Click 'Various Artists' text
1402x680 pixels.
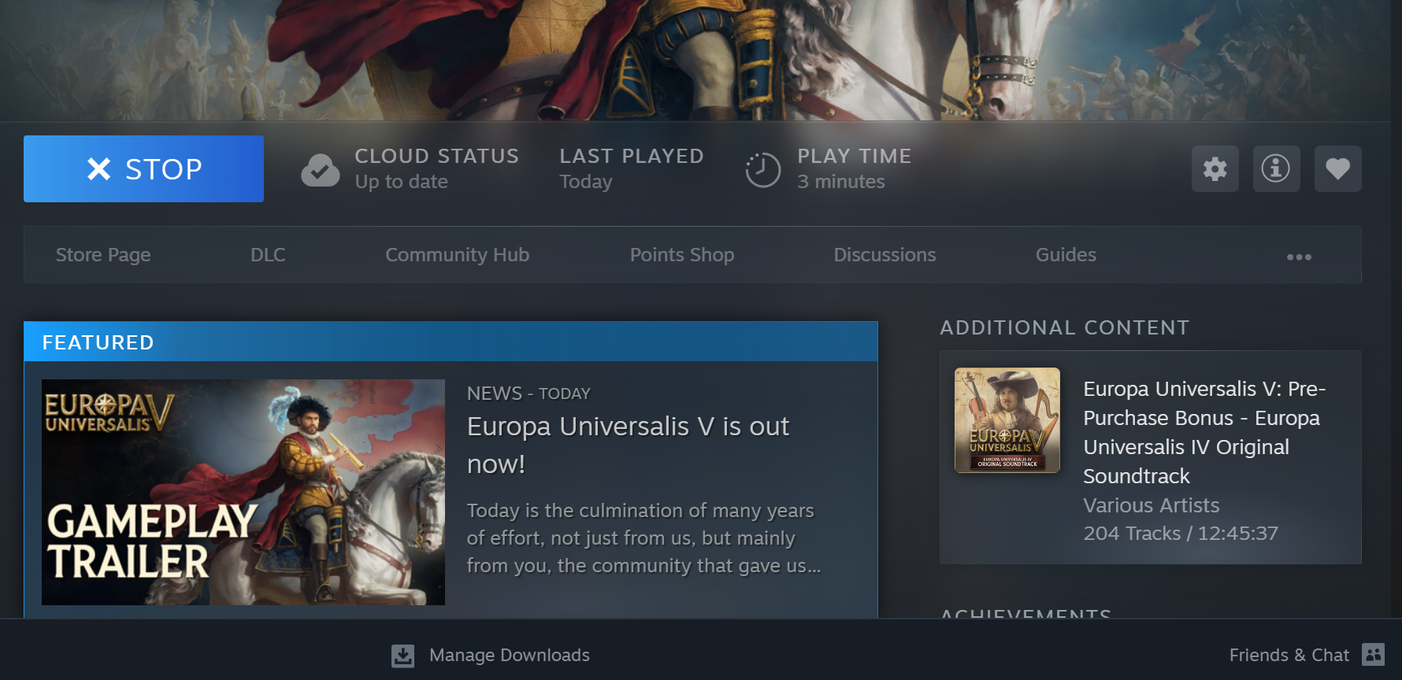[1151, 505]
